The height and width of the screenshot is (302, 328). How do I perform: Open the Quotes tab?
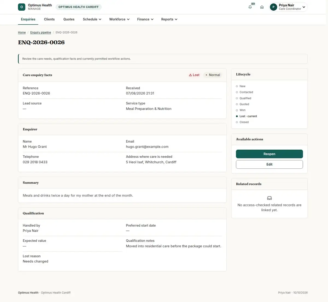(x=69, y=19)
